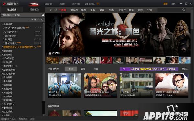Expand the 如果我爱你 entry
Screen dimensions: 194x121
4,36
